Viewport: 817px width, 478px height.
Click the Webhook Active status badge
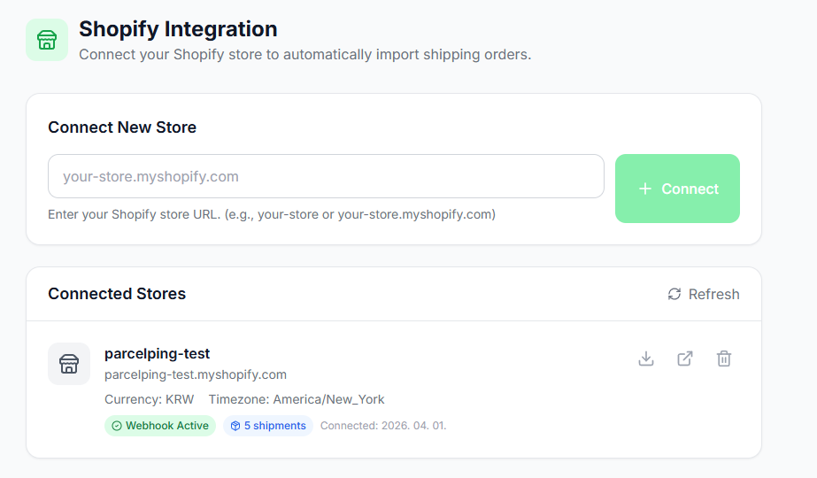coord(160,426)
